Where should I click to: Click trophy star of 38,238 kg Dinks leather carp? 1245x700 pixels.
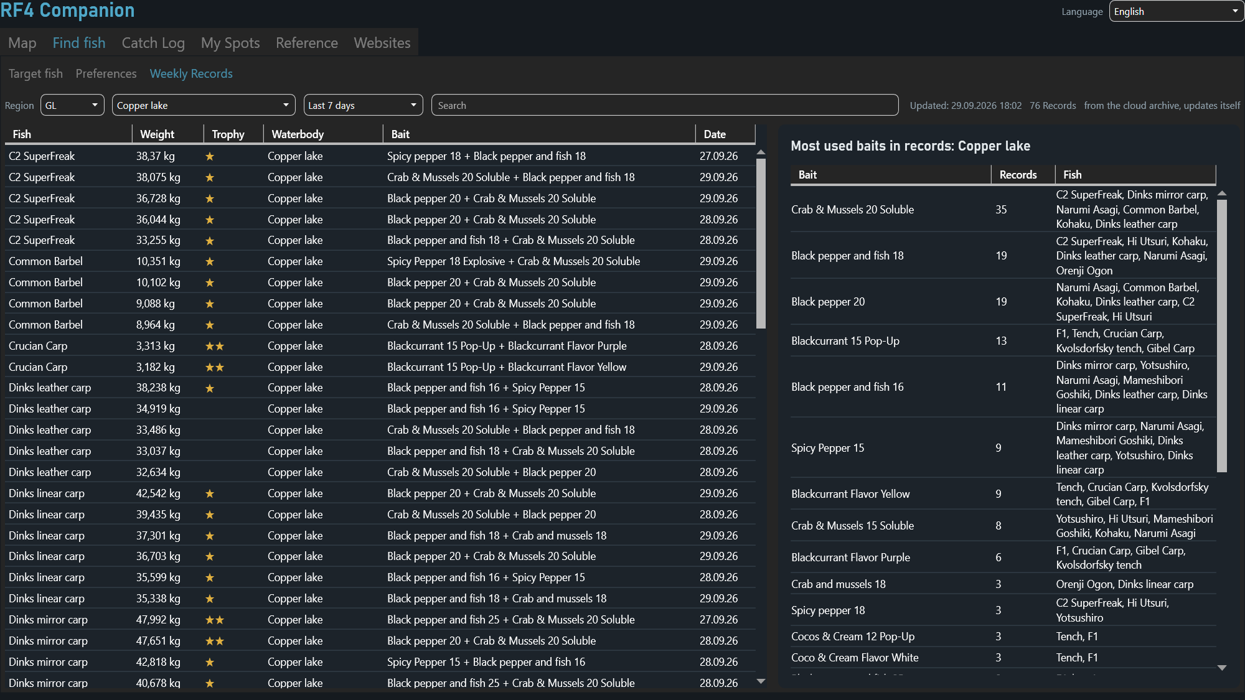click(210, 388)
